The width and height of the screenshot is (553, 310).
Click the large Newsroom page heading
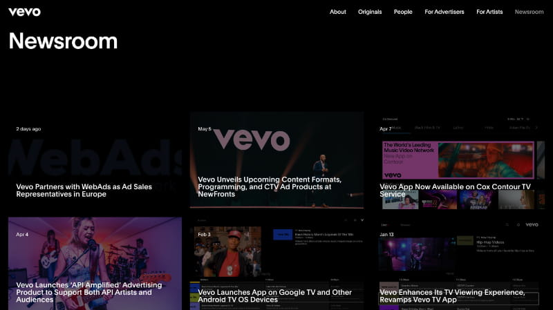coord(63,41)
